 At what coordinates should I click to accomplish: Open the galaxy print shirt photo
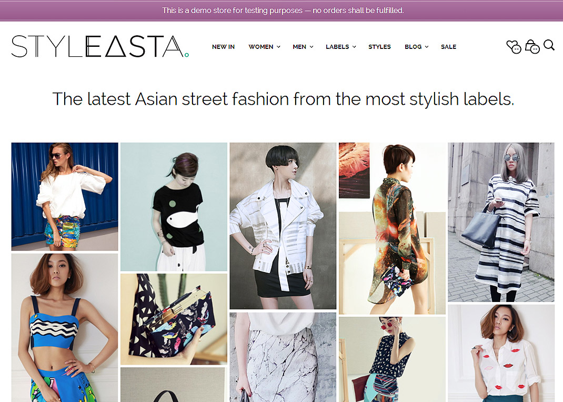coord(392,229)
